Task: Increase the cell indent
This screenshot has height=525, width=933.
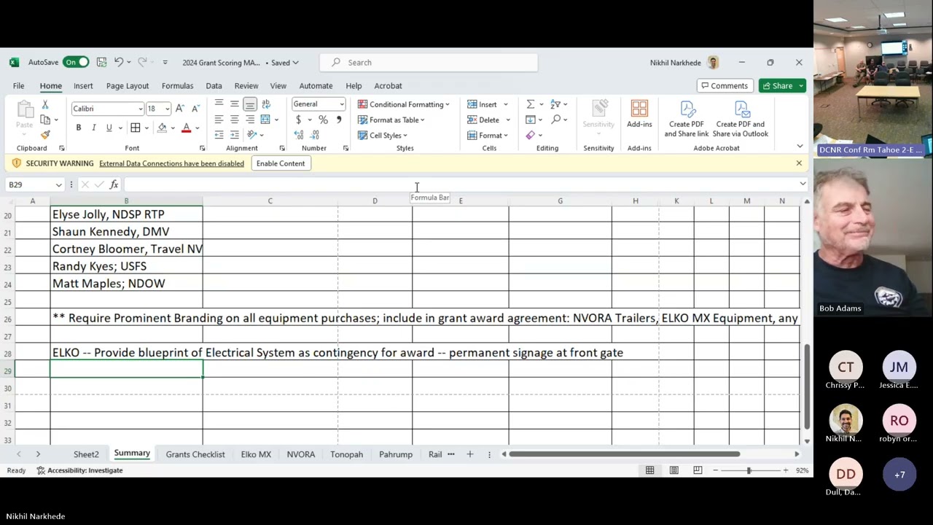Action: 234,135
